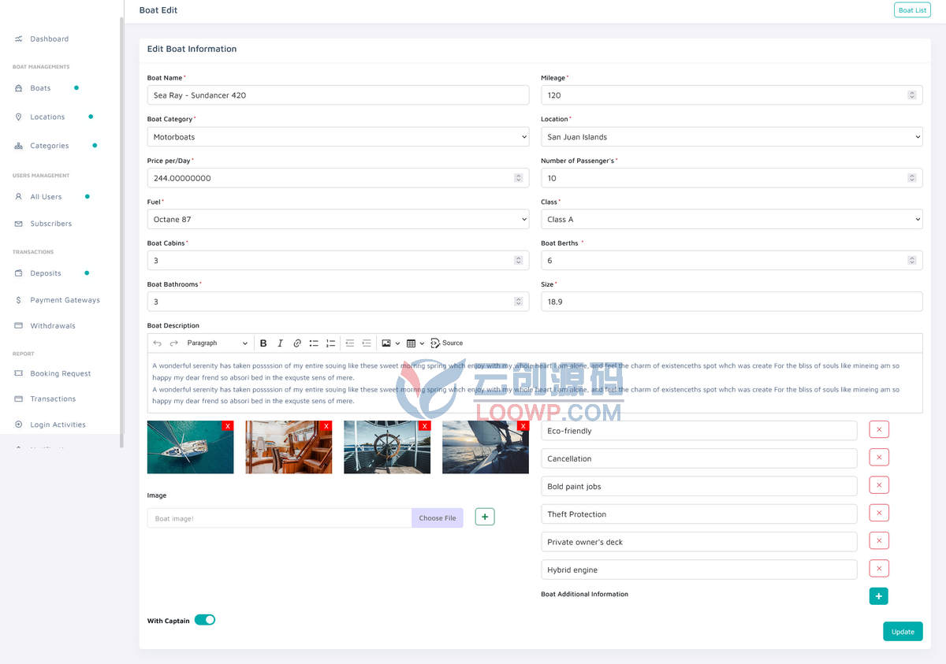Remove the sunset sailboat photo
Screen dimensions: 946x664
point(523,426)
